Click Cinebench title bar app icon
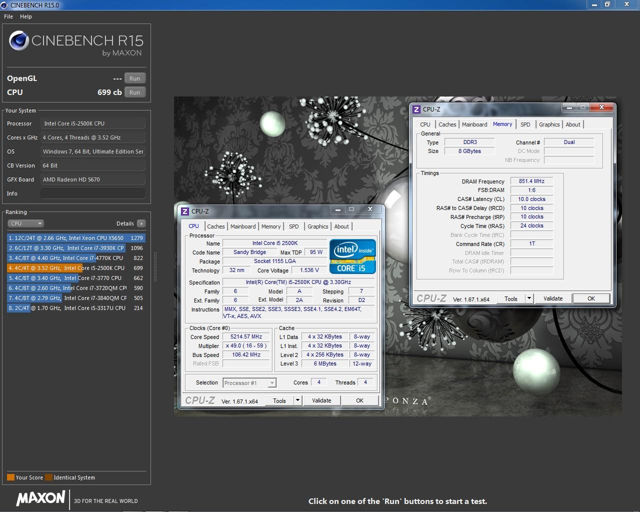Screen dimensions: 640x512 4,5
